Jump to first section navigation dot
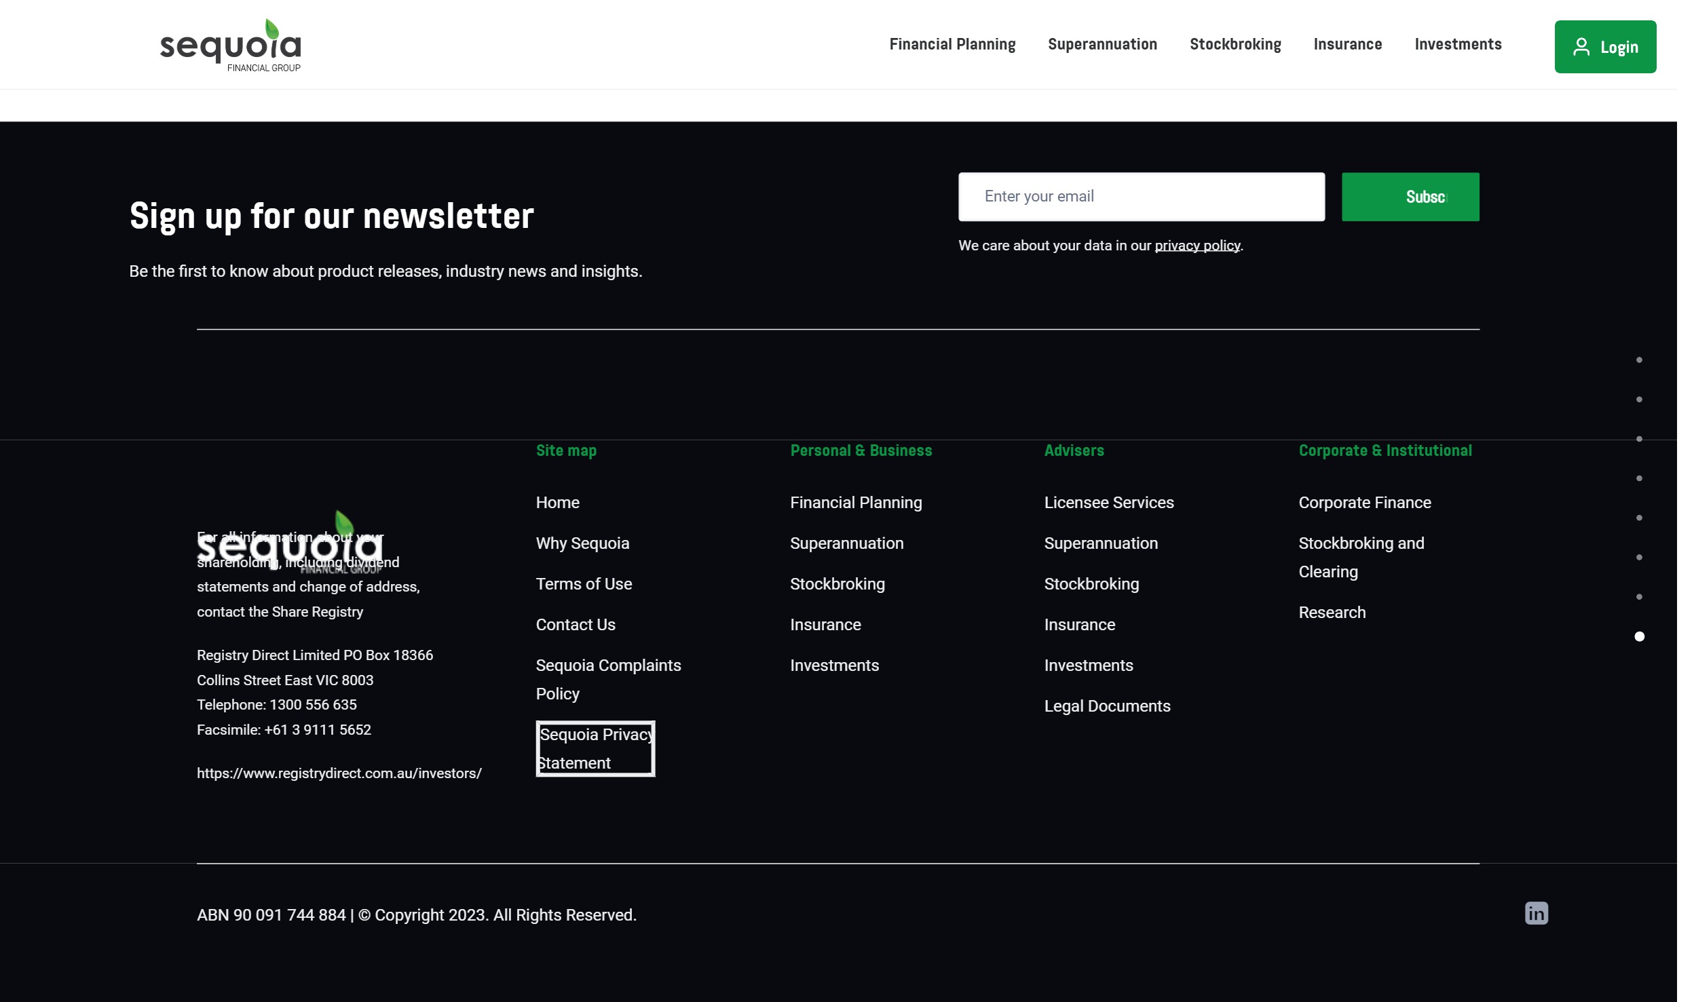The image size is (1694, 1002). click(1638, 360)
